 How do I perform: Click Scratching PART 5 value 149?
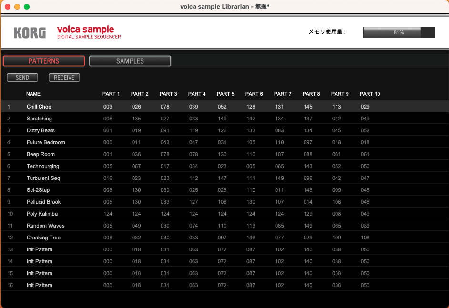pyautogui.click(x=222, y=119)
